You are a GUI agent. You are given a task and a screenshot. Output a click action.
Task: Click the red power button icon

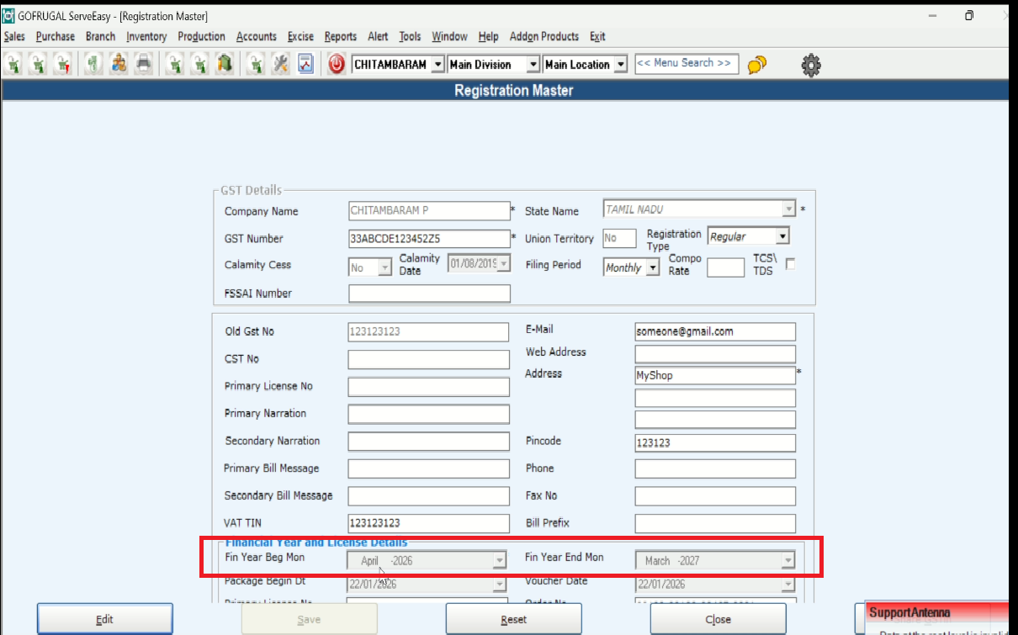(x=337, y=65)
